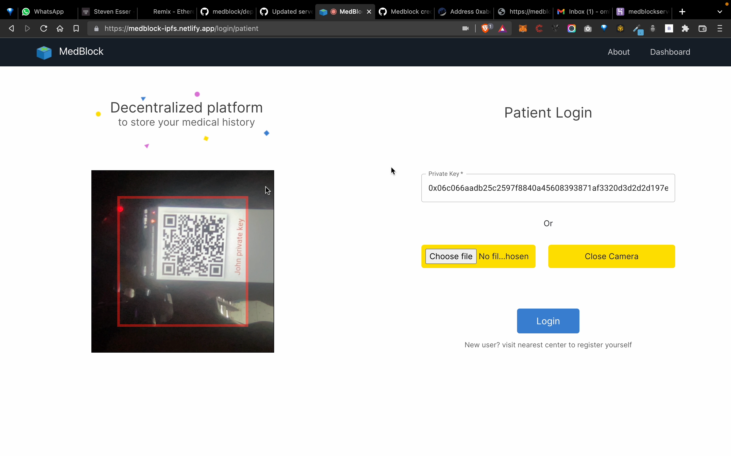Image resolution: width=731 pixels, height=456 pixels.
Task: Go to browser home page icon
Action: 60,29
